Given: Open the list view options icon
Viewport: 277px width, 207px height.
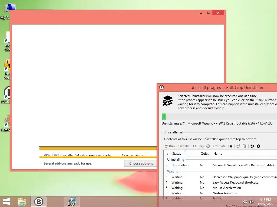Looking at the screenshot, I should [230, 146].
